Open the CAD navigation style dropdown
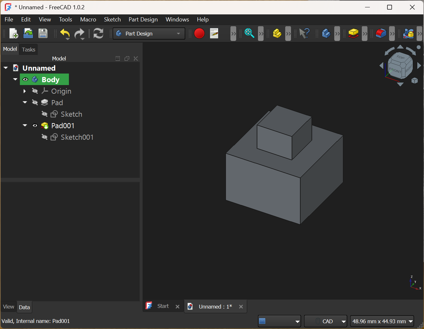The image size is (424, 329). coord(325,321)
